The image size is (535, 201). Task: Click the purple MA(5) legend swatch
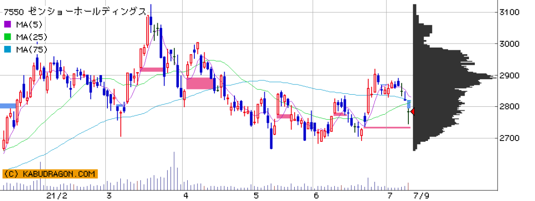[8, 24]
